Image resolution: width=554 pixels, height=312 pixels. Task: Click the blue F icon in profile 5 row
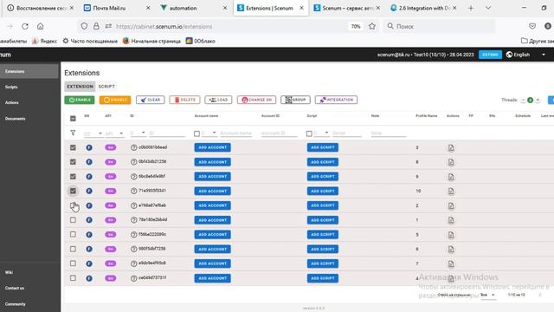[x=89, y=235]
